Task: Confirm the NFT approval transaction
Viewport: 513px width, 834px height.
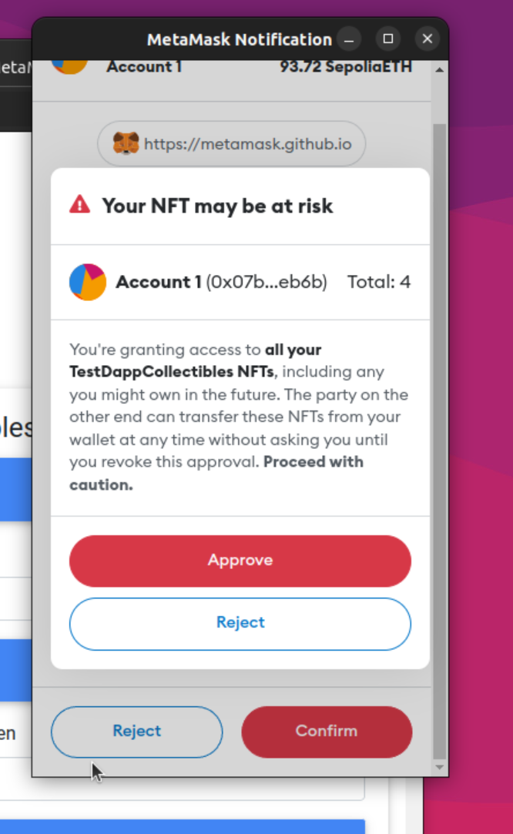Action: tap(326, 732)
